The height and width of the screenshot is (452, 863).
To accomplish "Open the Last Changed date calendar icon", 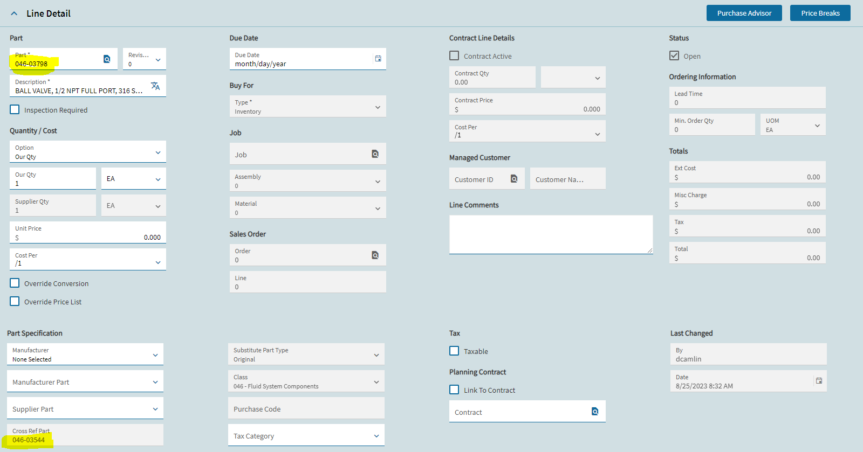I will coord(819,381).
